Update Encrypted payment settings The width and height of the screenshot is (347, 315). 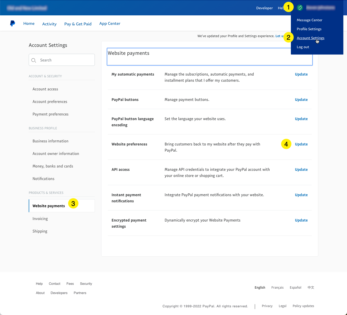coord(301,220)
